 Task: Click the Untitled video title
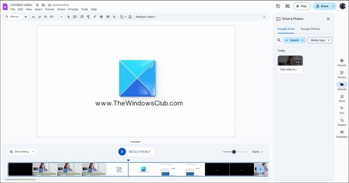(21, 4)
